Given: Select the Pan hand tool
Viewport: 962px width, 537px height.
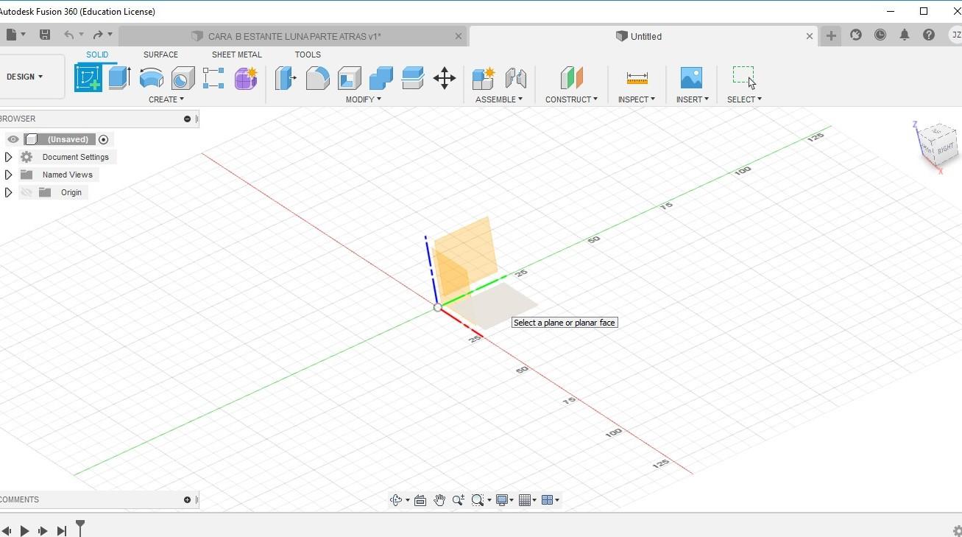Looking at the screenshot, I should [439, 500].
